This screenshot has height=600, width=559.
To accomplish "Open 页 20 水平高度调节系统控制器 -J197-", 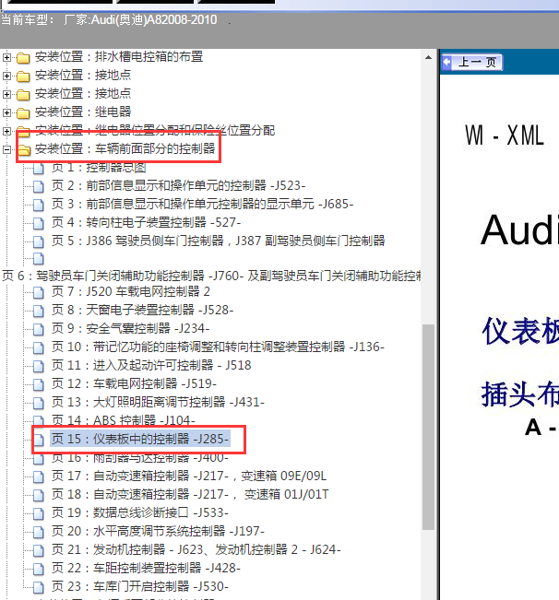I will pos(158,531).
